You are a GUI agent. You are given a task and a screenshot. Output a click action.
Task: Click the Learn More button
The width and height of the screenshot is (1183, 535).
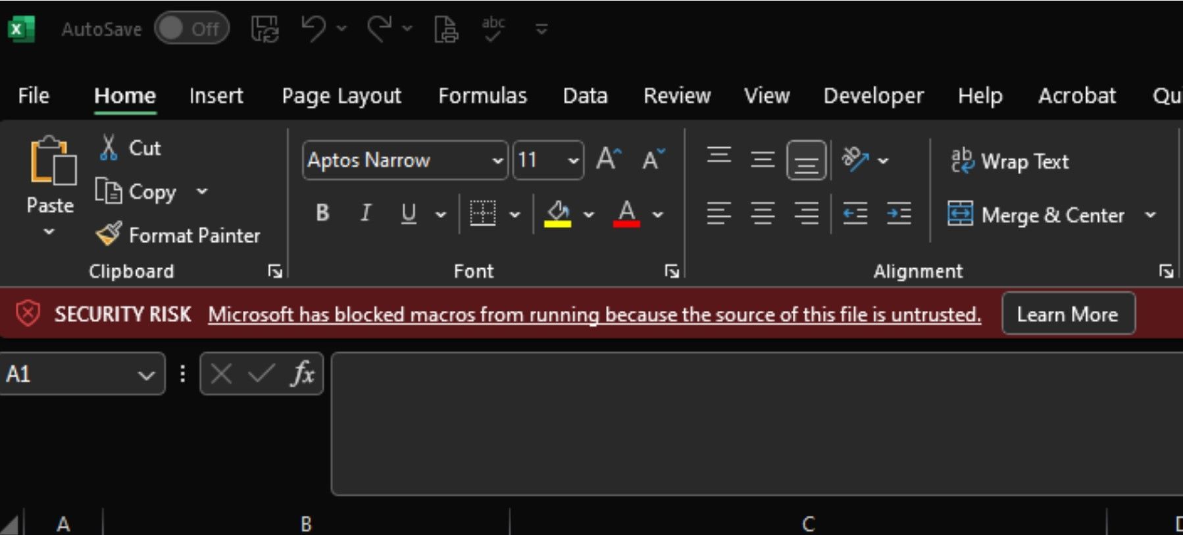pos(1068,314)
